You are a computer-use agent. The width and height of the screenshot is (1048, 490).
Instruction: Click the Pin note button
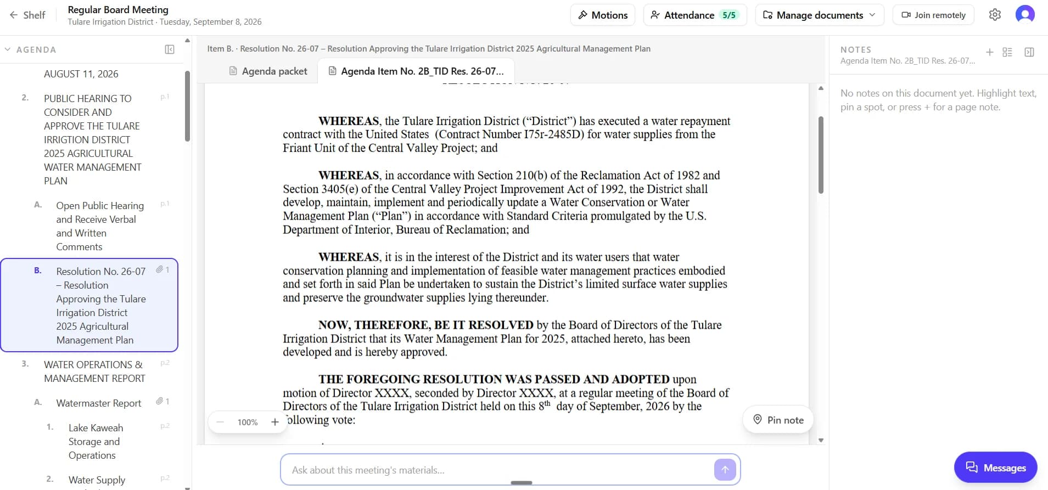tap(778, 420)
